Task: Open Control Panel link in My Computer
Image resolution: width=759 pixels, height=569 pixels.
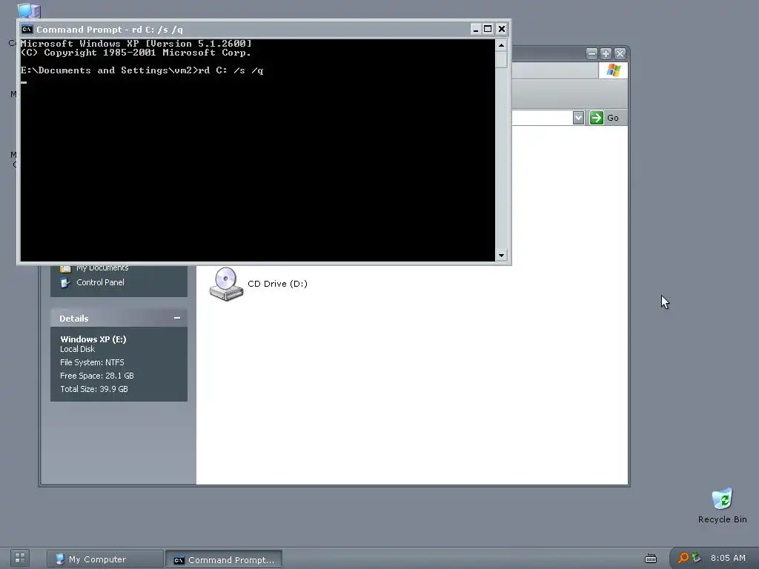Action: (100, 282)
